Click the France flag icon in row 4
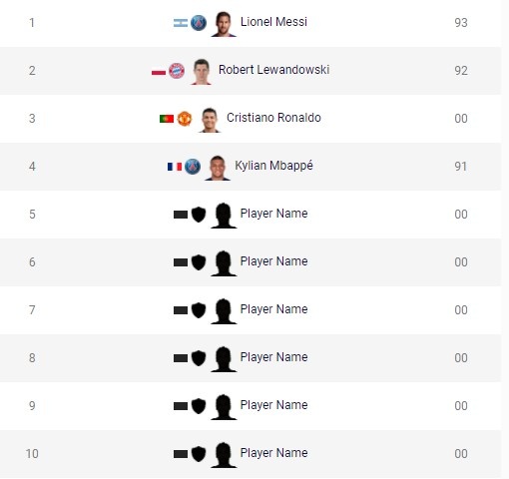This screenshot has height=479, width=509. point(175,167)
